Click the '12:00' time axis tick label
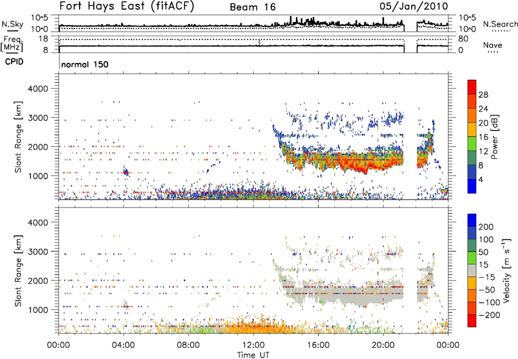This screenshot has height=359, width=518. (253, 345)
